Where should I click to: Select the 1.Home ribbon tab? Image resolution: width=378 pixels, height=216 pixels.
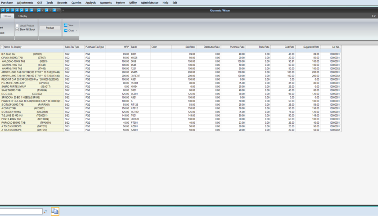tap(7, 16)
